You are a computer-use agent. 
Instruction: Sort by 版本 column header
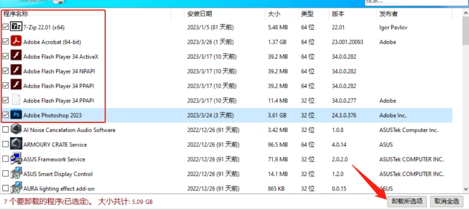click(338, 14)
